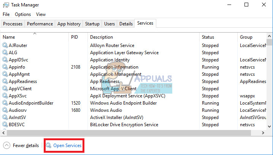Click the horizontal scrollbar thumb

click(129, 133)
